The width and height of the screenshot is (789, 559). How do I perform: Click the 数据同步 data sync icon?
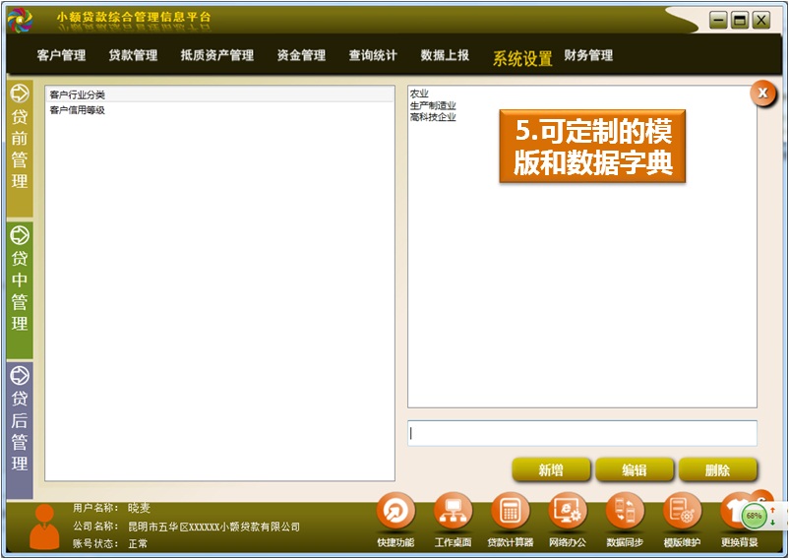(625, 513)
